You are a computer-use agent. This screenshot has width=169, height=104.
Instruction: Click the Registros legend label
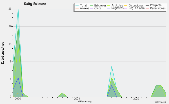(x=117, y=8)
